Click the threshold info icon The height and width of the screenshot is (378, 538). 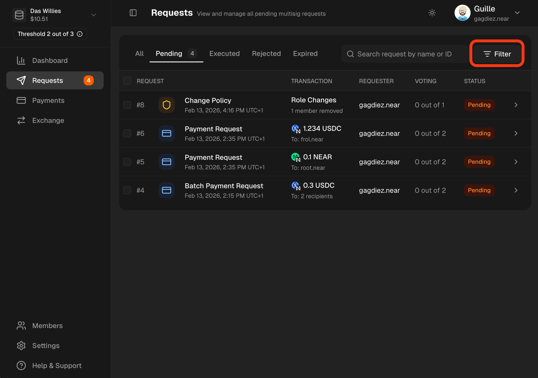click(80, 34)
